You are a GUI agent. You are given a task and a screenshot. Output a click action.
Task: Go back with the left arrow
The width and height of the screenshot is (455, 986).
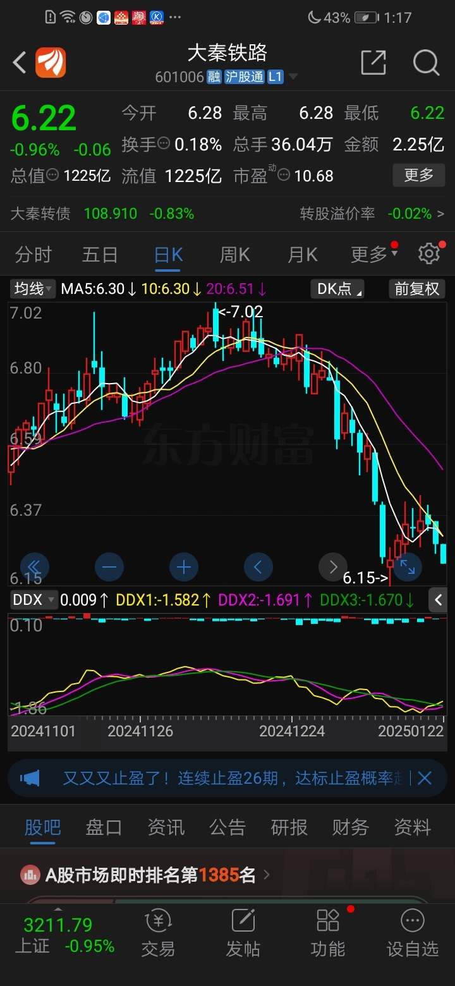tap(19, 63)
